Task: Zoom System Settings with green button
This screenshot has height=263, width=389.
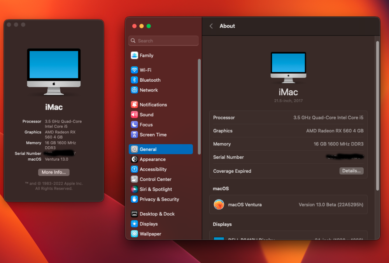Action: tap(149, 26)
